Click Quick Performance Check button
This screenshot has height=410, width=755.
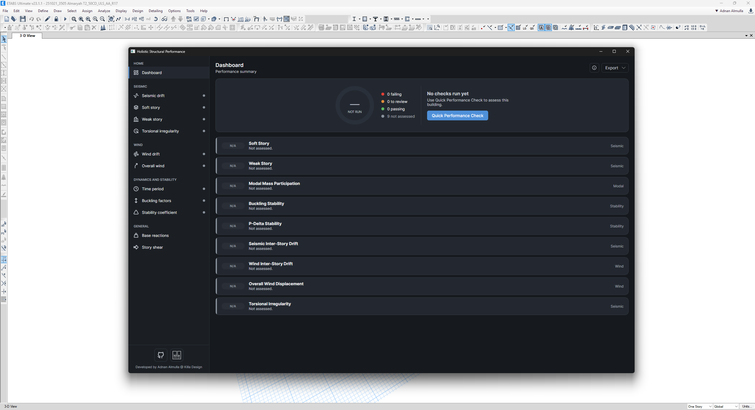click(457, 116)
